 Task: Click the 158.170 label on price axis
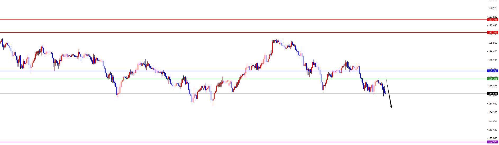493,8
